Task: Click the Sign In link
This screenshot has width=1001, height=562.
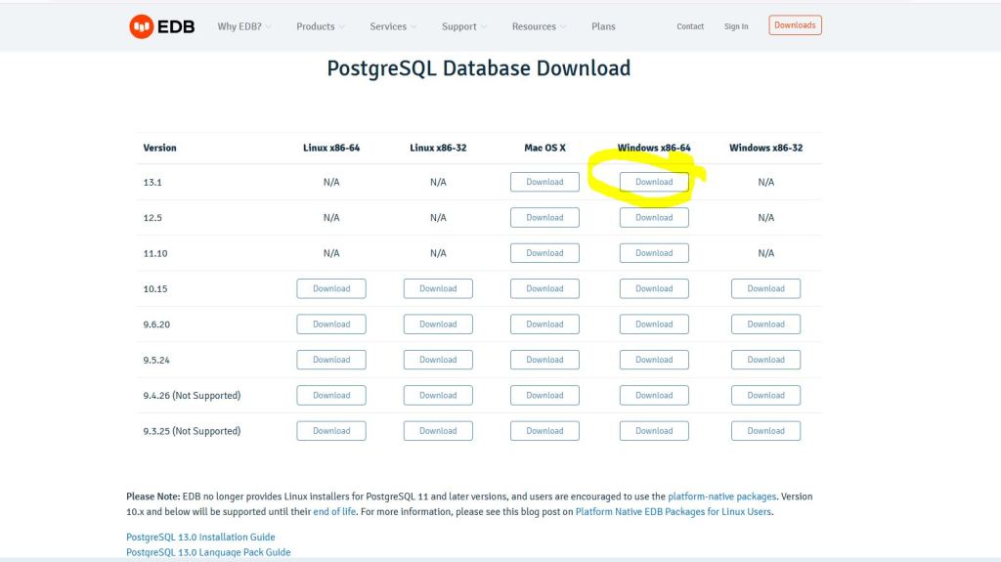Action: pos(736,26)
